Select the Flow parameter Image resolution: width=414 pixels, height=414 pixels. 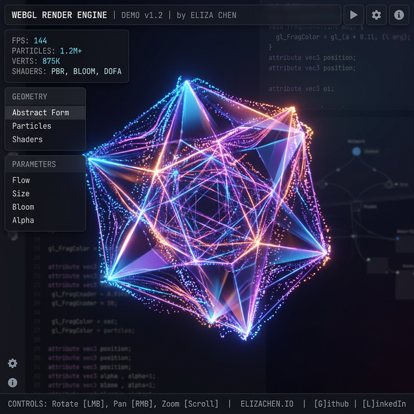coord(21,180)
